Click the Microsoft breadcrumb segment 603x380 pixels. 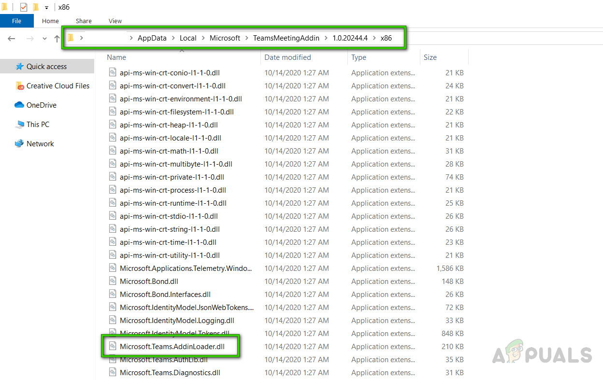[225, 38]
